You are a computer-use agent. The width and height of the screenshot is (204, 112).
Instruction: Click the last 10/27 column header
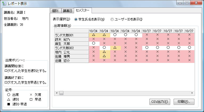tap(189, 31)
